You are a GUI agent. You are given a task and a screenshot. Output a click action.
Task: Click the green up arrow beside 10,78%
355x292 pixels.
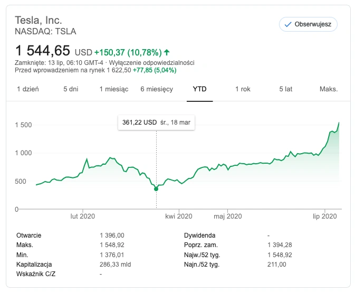point(167,52)
